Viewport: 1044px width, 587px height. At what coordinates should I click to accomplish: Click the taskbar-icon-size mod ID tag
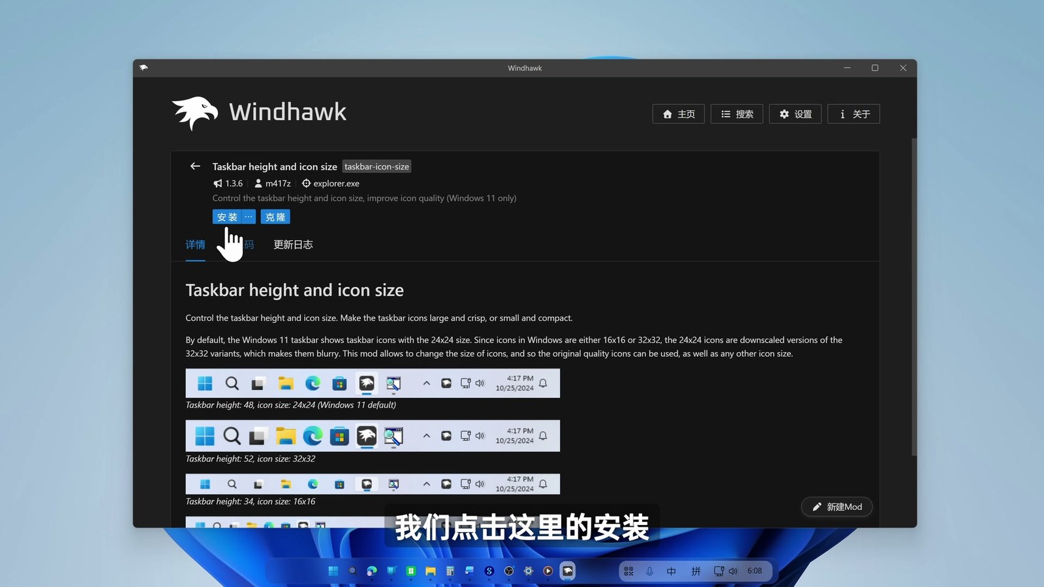tap(376, 166)
